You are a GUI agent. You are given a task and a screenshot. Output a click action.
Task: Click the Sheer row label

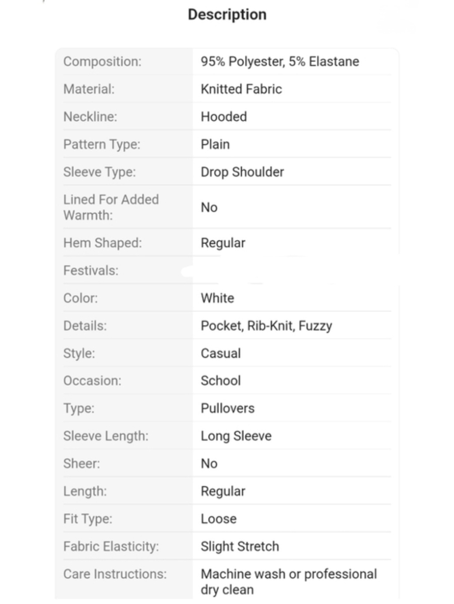point(82,464)
